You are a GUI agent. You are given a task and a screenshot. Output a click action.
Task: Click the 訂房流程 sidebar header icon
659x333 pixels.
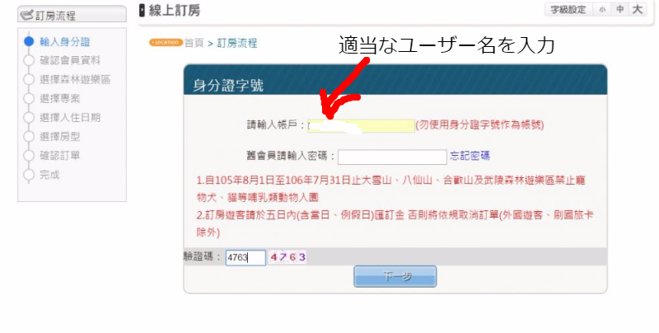point(27,16)
